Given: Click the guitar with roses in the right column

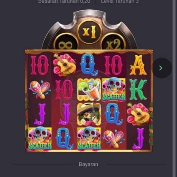Looking at the screenshot, I should 139,114.
